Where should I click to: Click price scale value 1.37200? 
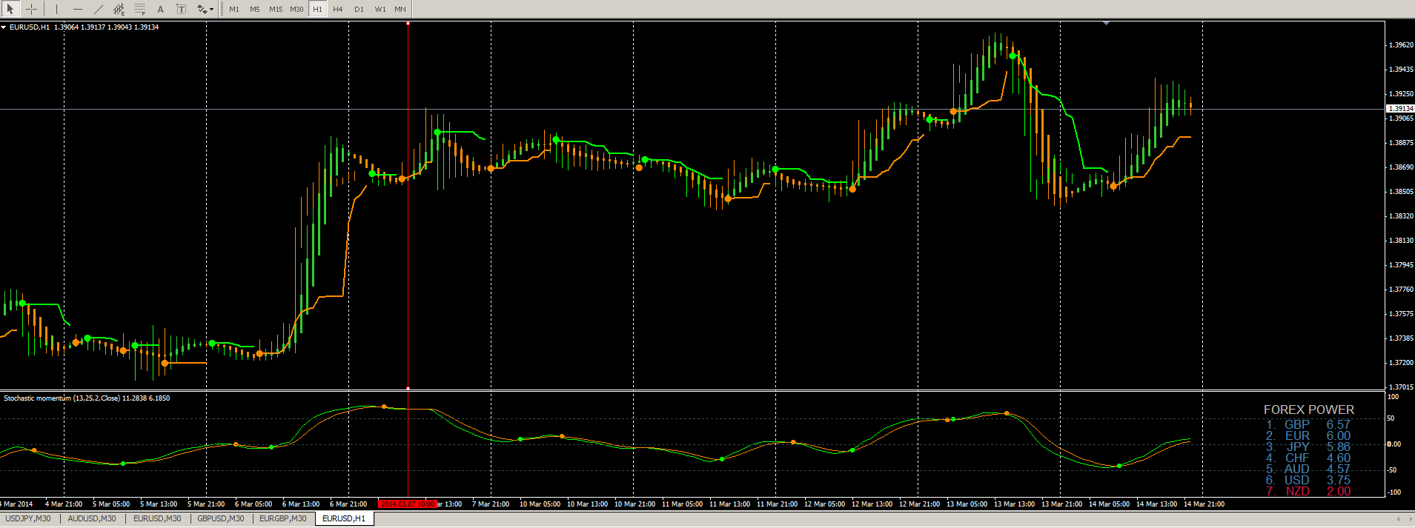pyautogui.click(x=1400, y=363)
